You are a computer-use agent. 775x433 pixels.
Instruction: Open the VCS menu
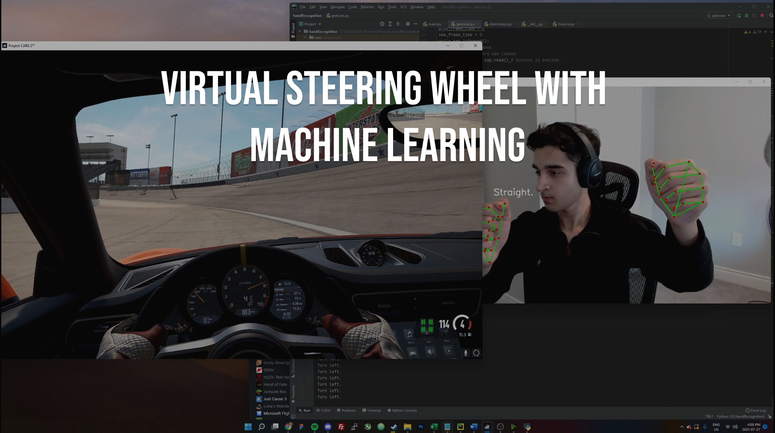[403, 7]
